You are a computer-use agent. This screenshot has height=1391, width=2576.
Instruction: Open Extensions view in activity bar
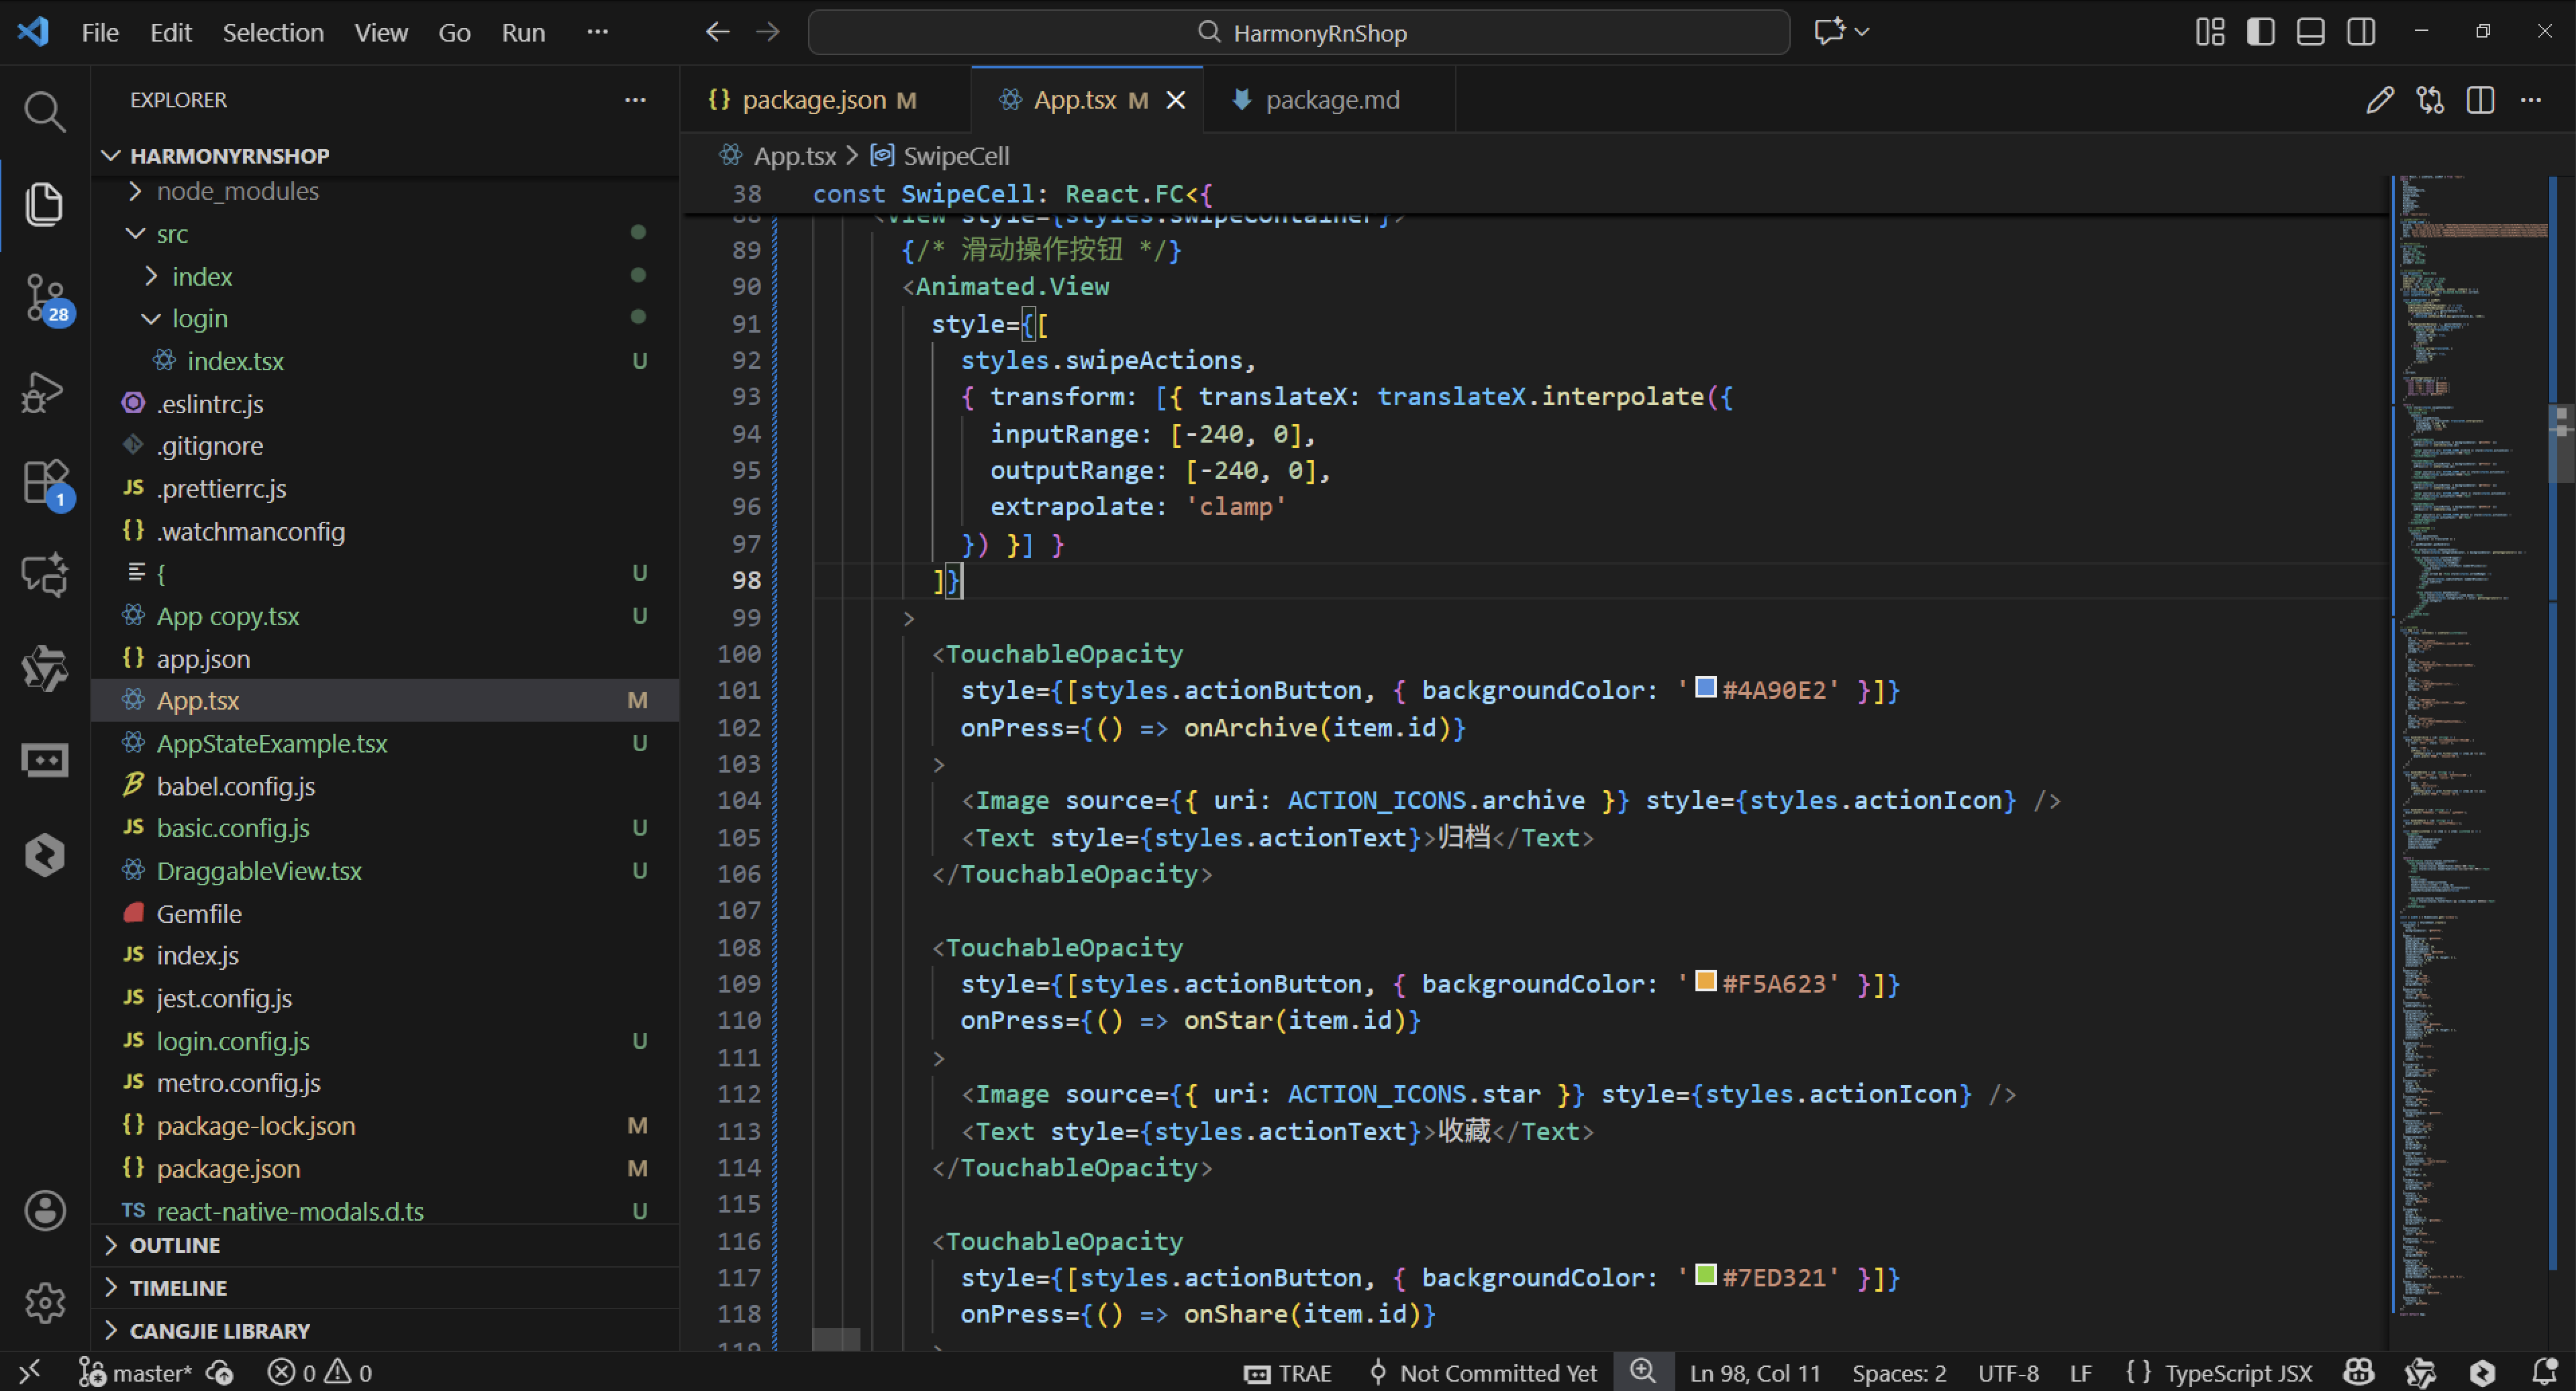(x=44, y=482)
